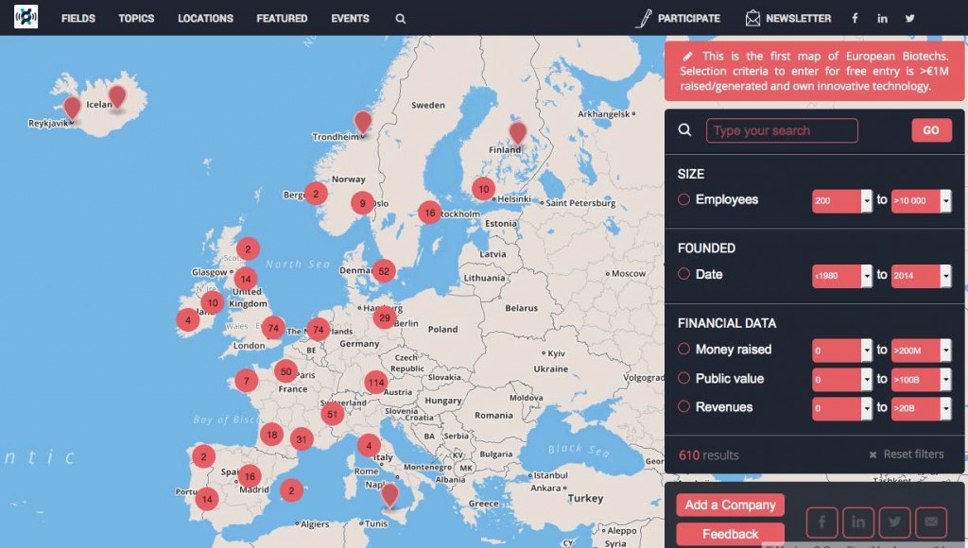Share via the Facebook button below Add a Company

coord(821,522)
